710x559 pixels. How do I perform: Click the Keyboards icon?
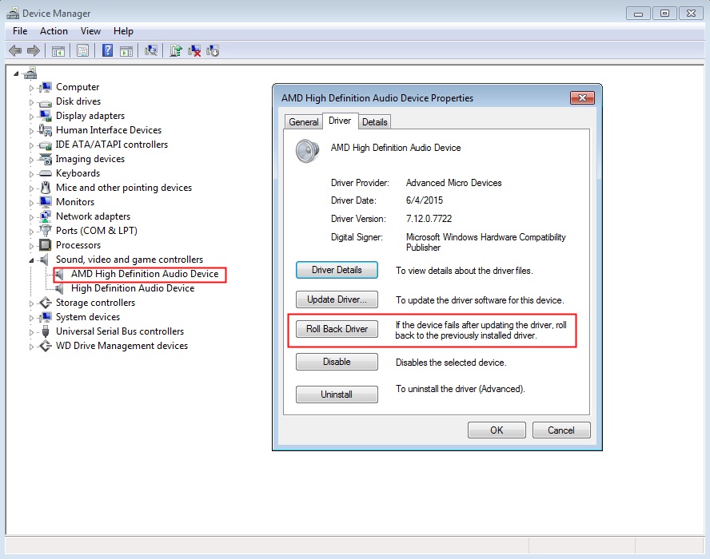[x=46, y=173]
